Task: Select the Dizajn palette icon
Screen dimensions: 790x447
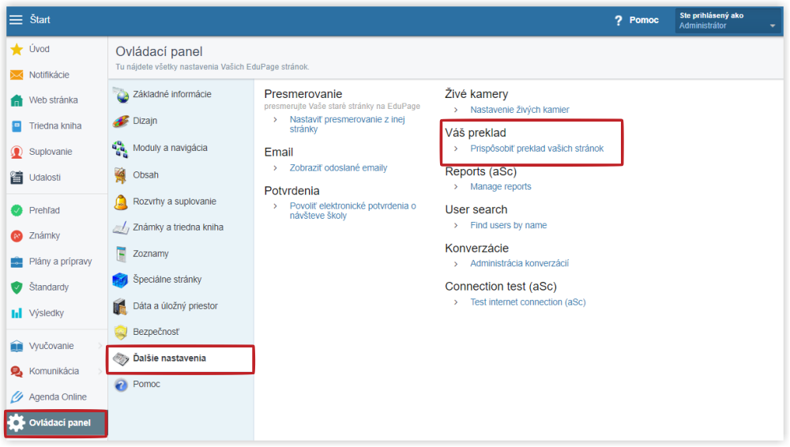Action: click(120, 121)
